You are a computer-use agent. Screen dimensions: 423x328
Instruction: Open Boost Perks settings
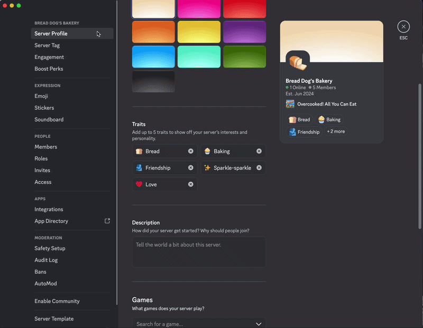point(72,69)
